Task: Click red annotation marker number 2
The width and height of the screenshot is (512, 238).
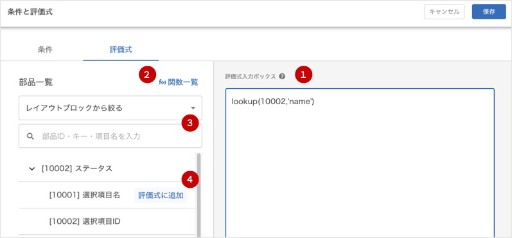Action: (x=148, y=75)
